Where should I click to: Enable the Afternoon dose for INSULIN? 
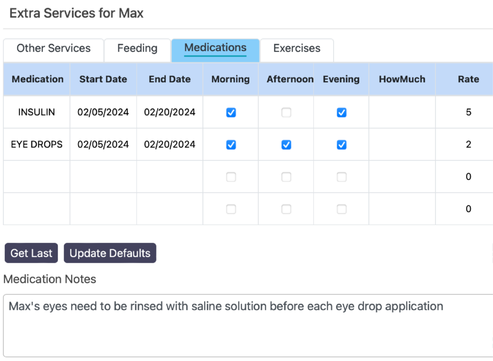pos(286,112)
